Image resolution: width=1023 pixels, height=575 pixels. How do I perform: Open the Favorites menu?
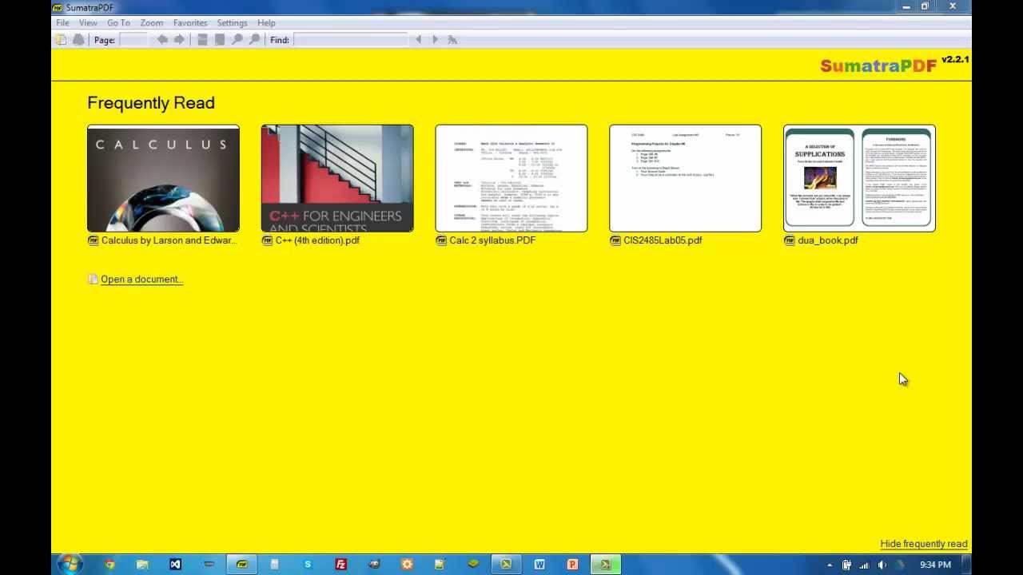[x=190, y=22]
